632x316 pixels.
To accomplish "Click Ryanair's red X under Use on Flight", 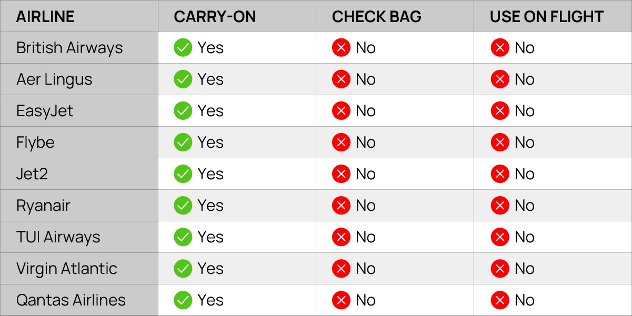I will click(x=499, y=206).
